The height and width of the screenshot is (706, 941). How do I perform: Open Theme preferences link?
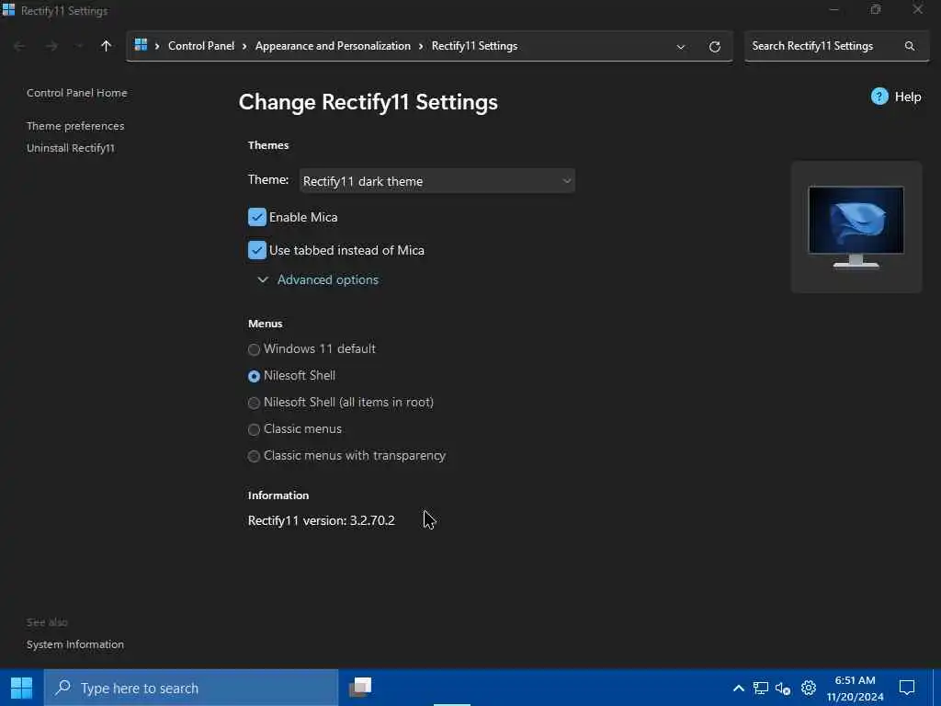click(x=75, y=126)
